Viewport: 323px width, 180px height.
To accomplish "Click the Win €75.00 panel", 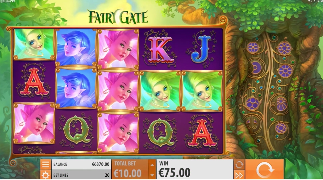I will pyautogui.click(x=195, y=170).
